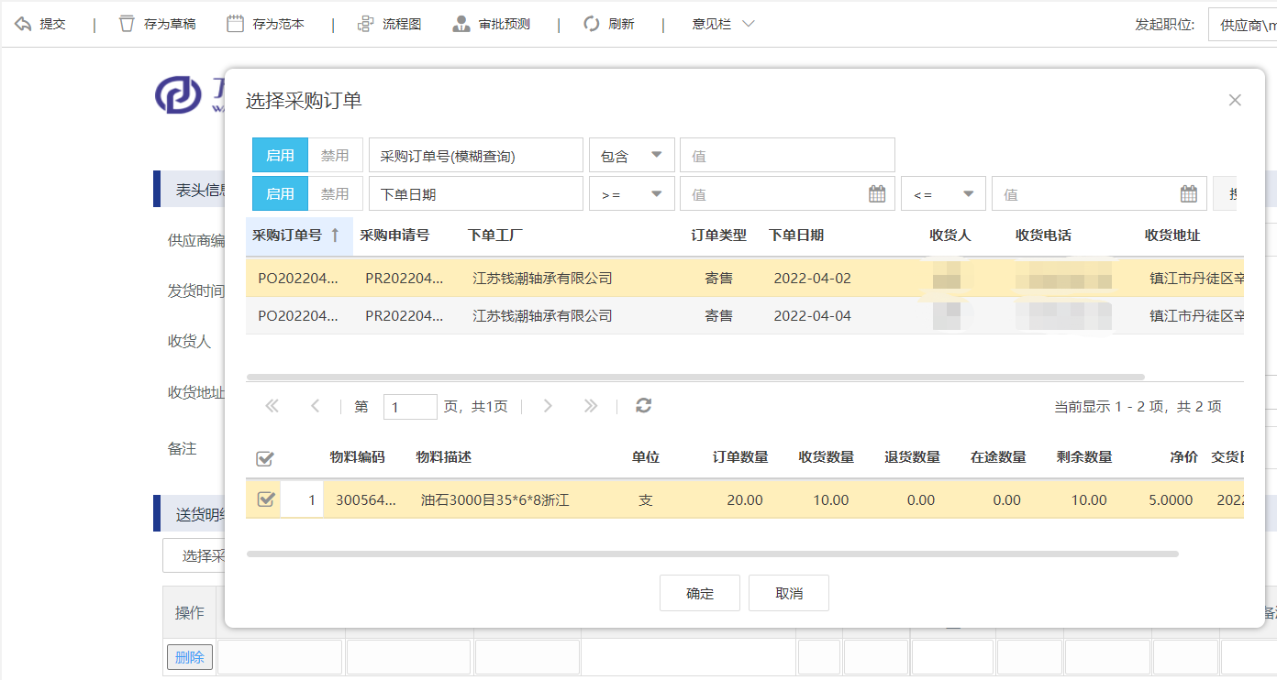Confirm selection with 确定 button
Screen dimensions: 1277x680
[x=699, y=594]
